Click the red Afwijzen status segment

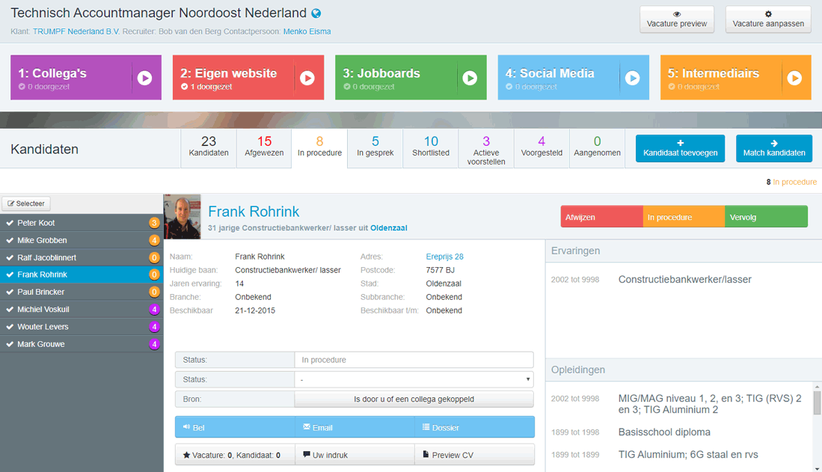tap(601, 217)
